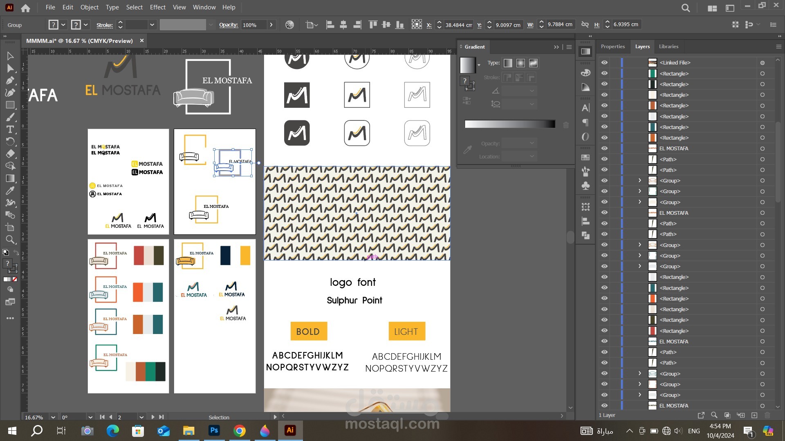Open the zoom level dropdown at 16.67%
The width and height of the screenshot is (785, 441).
coord(53,417)
